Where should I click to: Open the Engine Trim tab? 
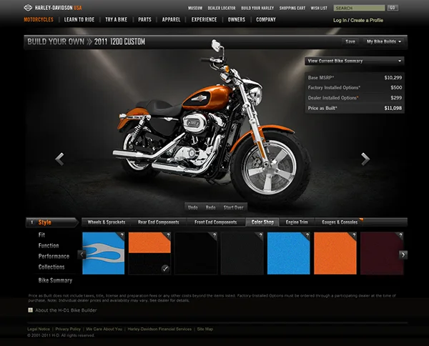(x=297, y=222)
